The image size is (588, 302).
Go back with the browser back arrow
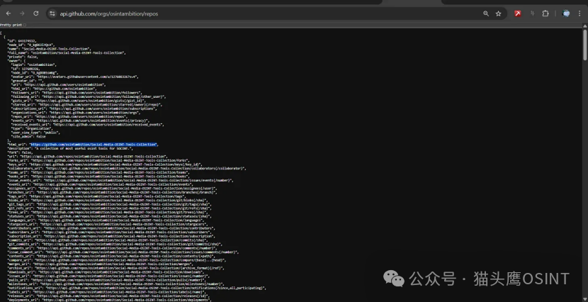point(9,13)
